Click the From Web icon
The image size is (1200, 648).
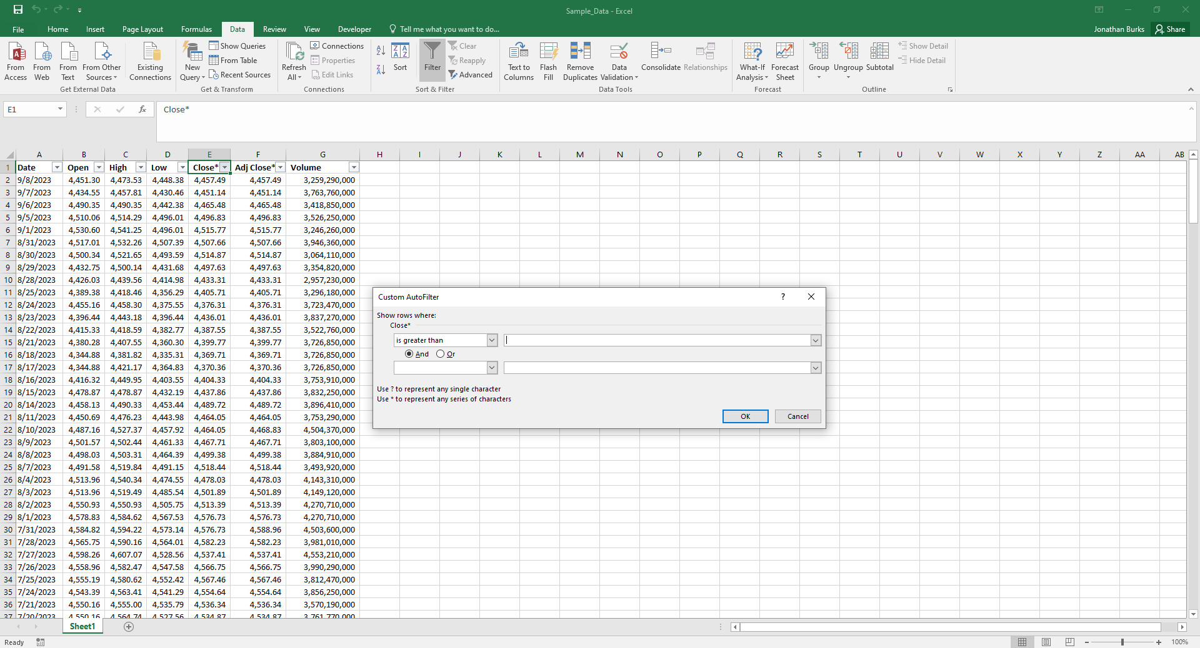[x=42, y=61]
